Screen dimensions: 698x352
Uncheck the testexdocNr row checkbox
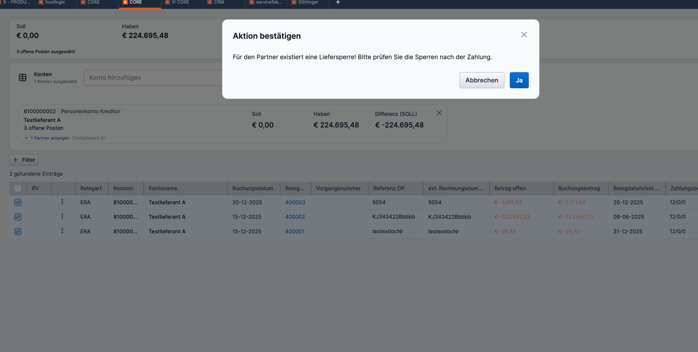tap(18, 231)
